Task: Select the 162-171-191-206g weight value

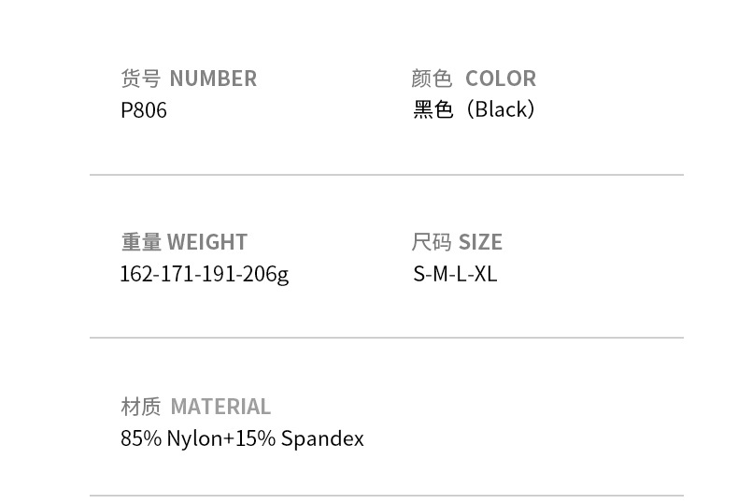Action: click(x=205, y=275)
